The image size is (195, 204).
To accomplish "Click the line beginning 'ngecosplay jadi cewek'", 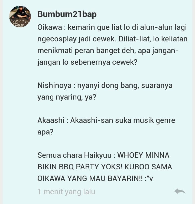I will pyautogui.click(x=112, y=39).
